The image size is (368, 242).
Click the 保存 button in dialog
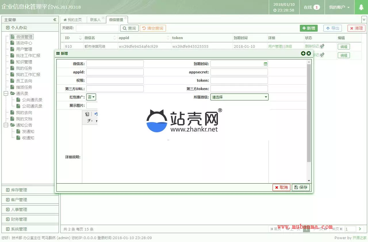[x=301, y=187]
